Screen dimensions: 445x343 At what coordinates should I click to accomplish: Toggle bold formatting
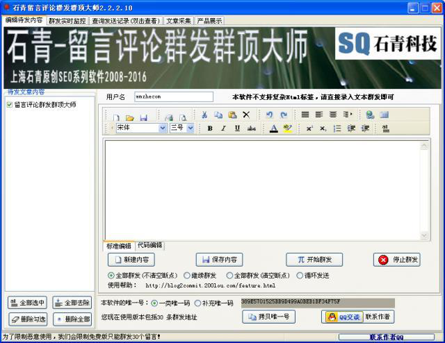coord(210,128)
